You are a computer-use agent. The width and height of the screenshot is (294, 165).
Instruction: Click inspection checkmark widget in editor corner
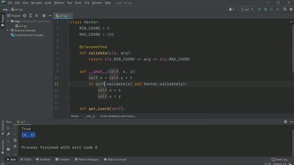(x=291, y=22)
